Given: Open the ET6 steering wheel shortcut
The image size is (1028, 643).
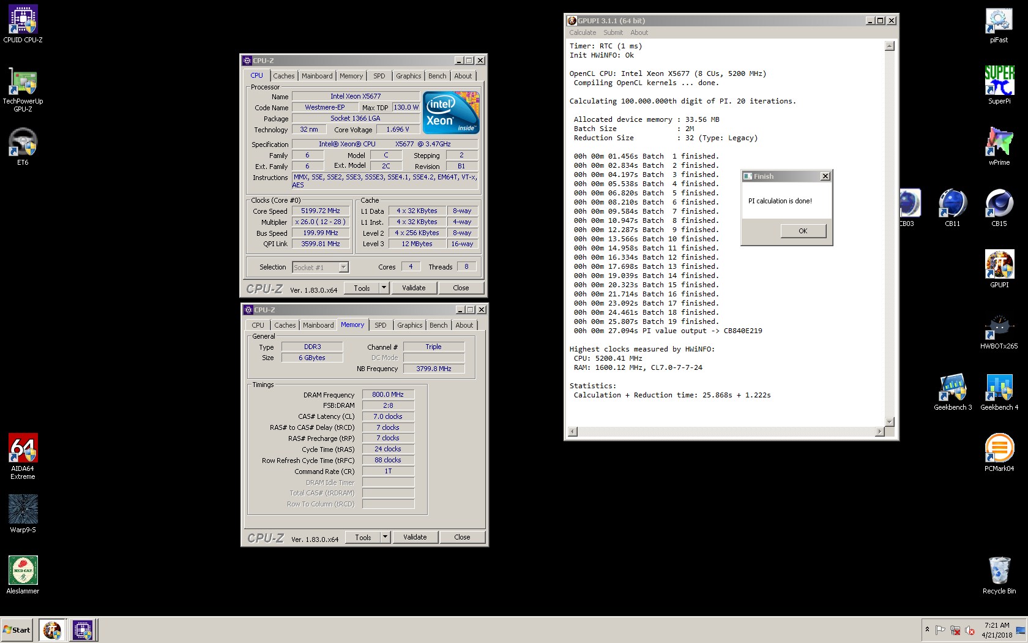Looking at the screenshot, I should [x=23, y=147].
